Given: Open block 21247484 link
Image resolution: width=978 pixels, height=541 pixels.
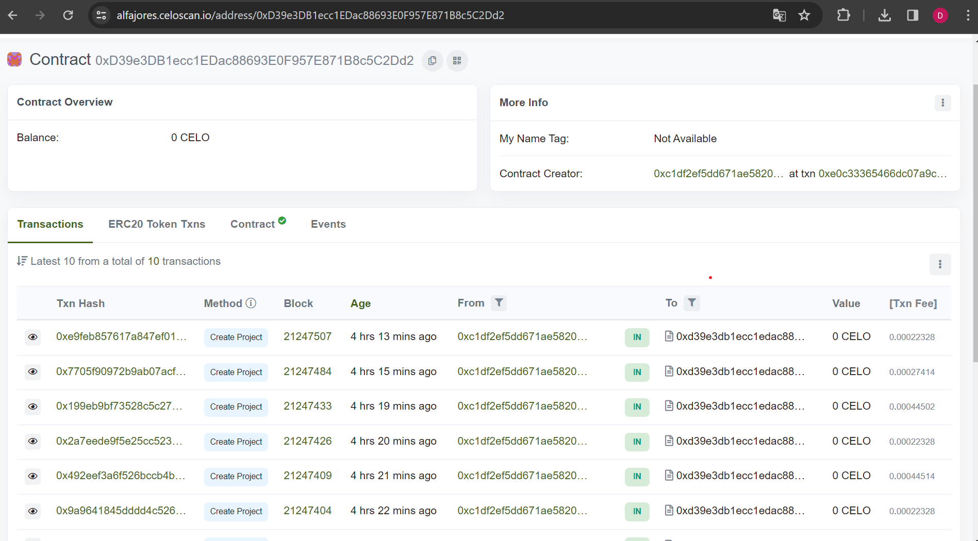Looking at the screenshot, I should click(308, 371).
